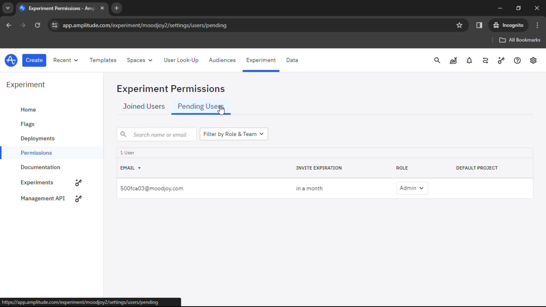This screenshot has width=546, height=307.
Task: Open Management API in sidebar
Action: click(x=43, y=198)
